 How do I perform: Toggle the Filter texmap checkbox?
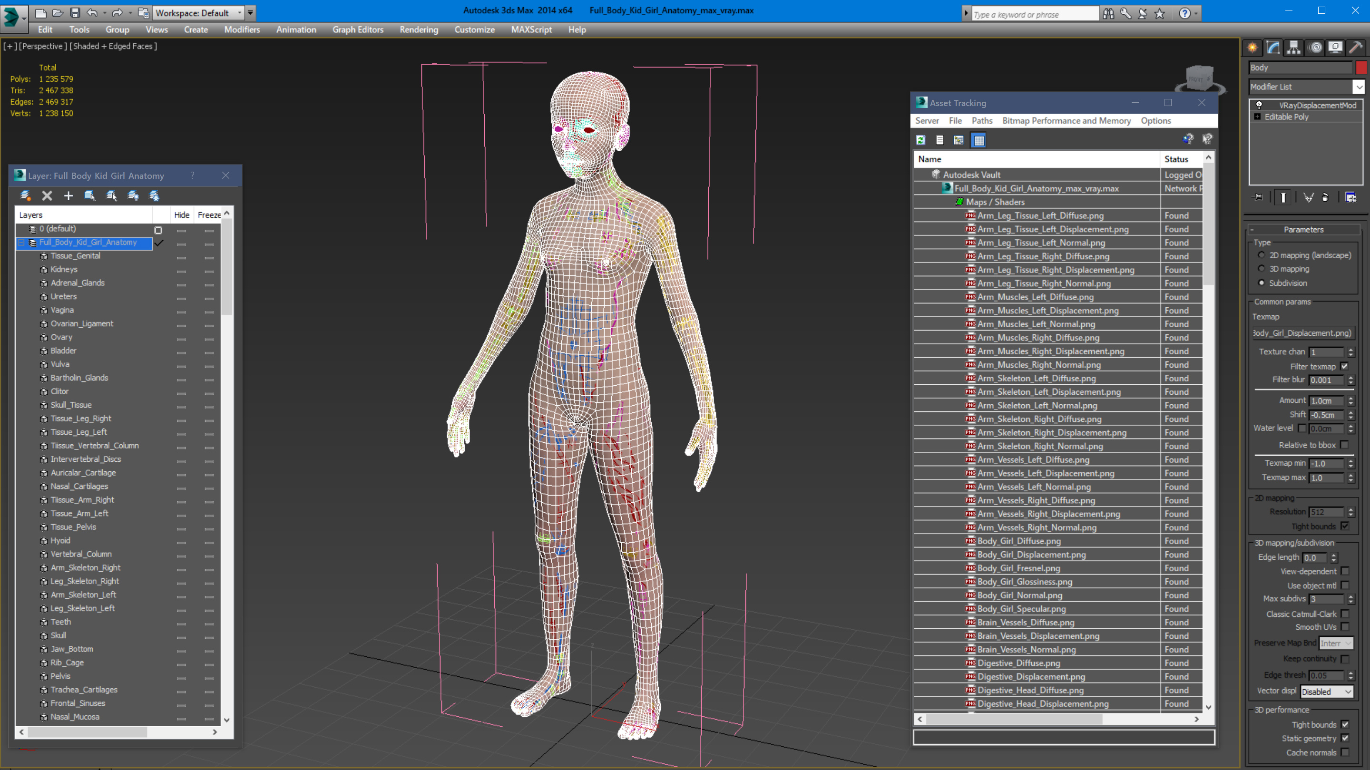coord(1344,366)
